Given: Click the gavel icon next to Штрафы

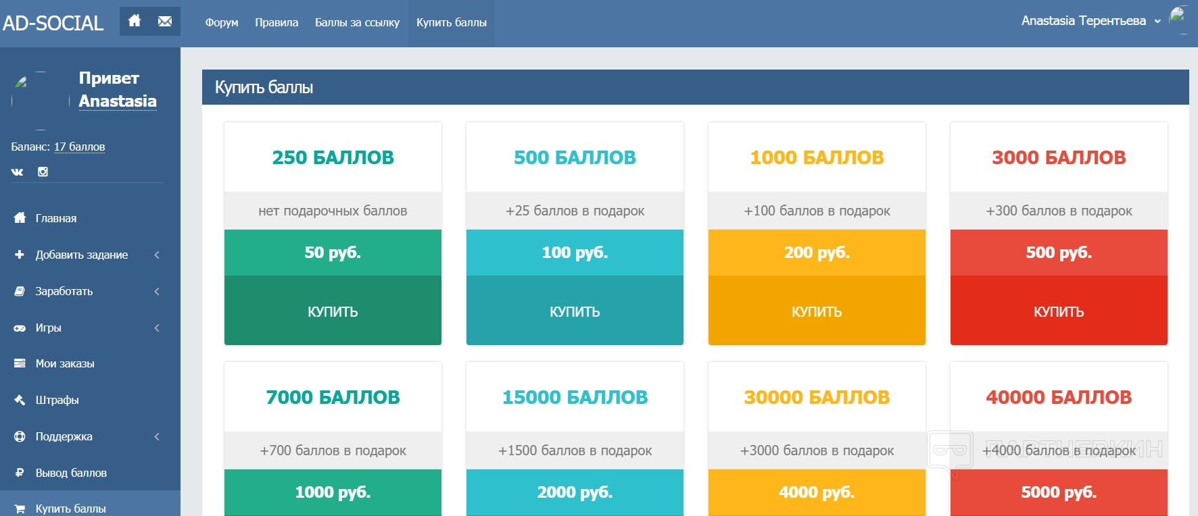Looking at the screenshot, I should tap(20, 400).
